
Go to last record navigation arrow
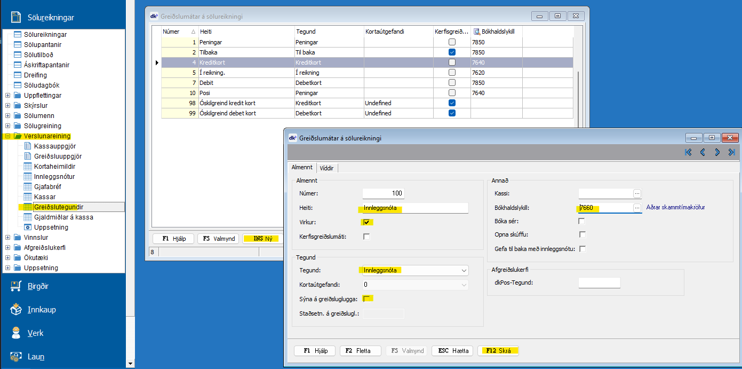[x=731, y=152]
